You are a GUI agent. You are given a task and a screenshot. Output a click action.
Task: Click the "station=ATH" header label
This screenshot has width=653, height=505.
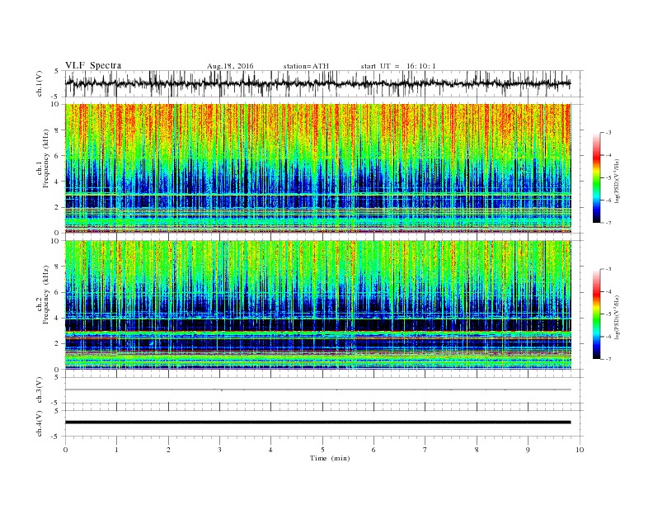click(306, 66)
